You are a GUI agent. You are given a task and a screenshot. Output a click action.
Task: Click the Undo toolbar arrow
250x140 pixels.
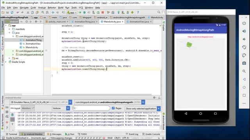point(18,12)
